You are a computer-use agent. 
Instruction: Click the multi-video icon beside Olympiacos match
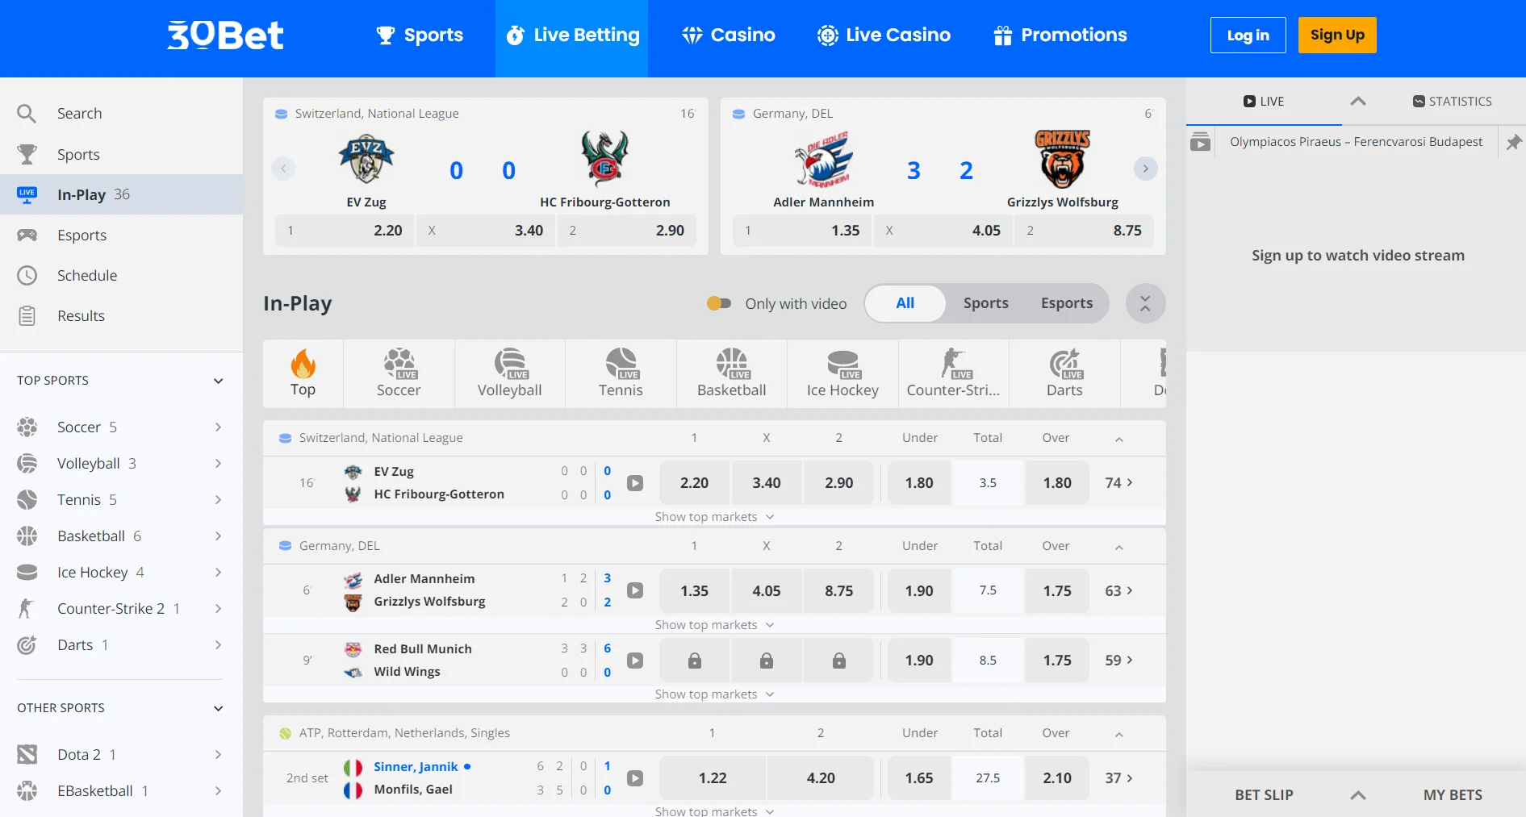(1200, 142)
